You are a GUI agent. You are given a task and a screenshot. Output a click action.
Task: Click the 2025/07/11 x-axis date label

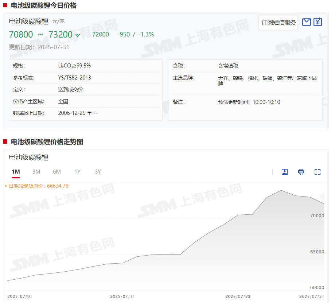[x=122, y=296]
